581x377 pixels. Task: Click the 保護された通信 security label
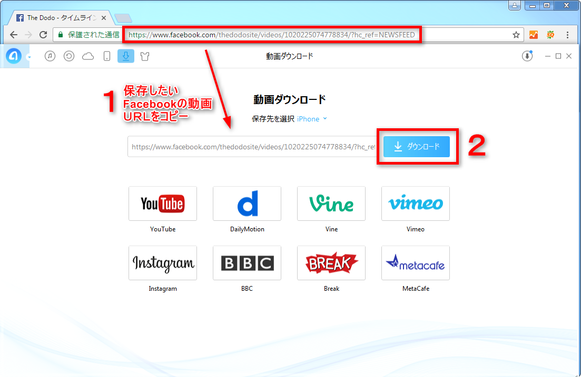93,35
